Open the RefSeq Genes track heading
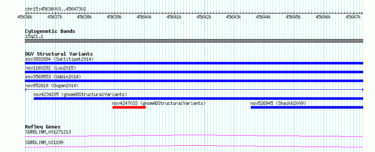375x152 pixels. pos(43,127)
